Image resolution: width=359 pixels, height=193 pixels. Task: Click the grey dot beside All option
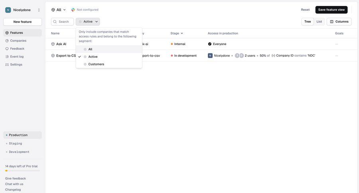click(85, 49)
